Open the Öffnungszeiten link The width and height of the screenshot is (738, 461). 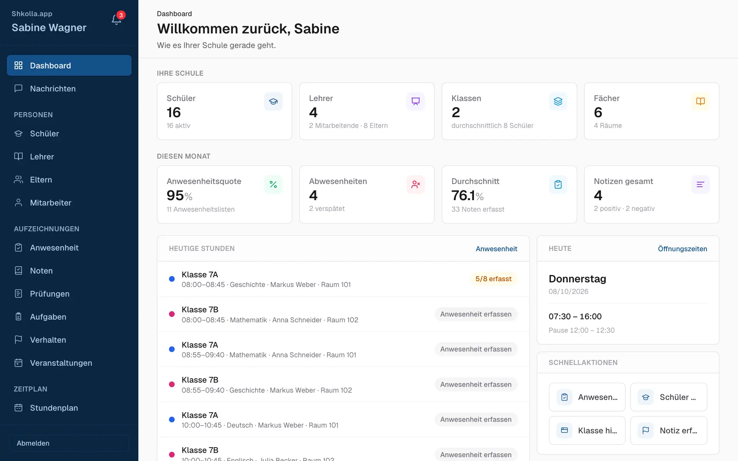click(682, 249)
